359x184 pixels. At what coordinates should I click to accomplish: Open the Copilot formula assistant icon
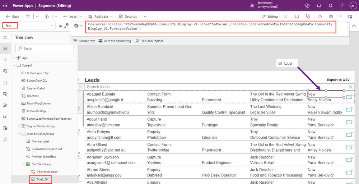(76, 26)
